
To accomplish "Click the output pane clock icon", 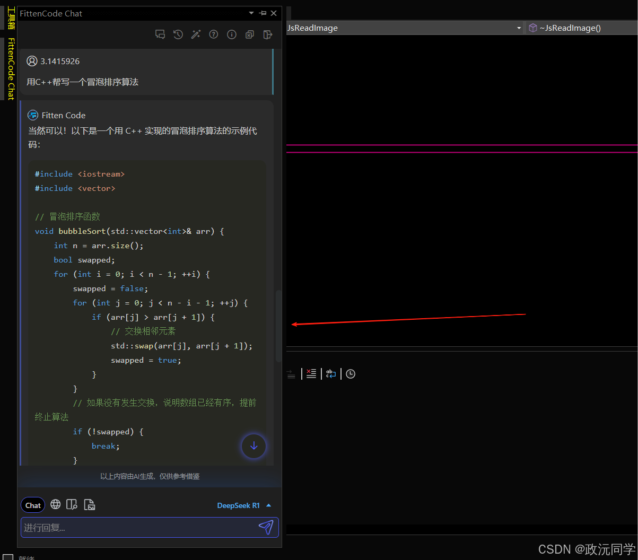I will pos(351,374).
